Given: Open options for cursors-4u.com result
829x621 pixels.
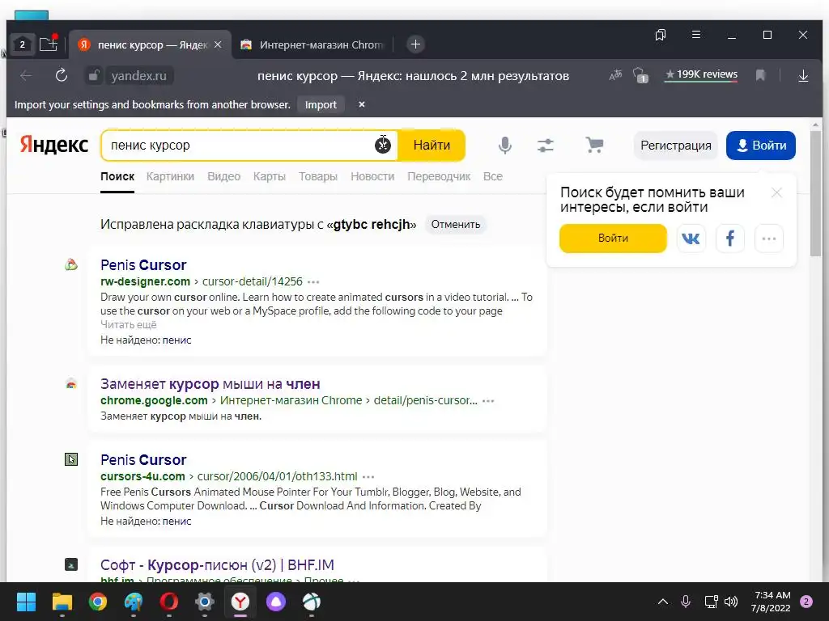Looking at the screenshot, I should point(368,477).
